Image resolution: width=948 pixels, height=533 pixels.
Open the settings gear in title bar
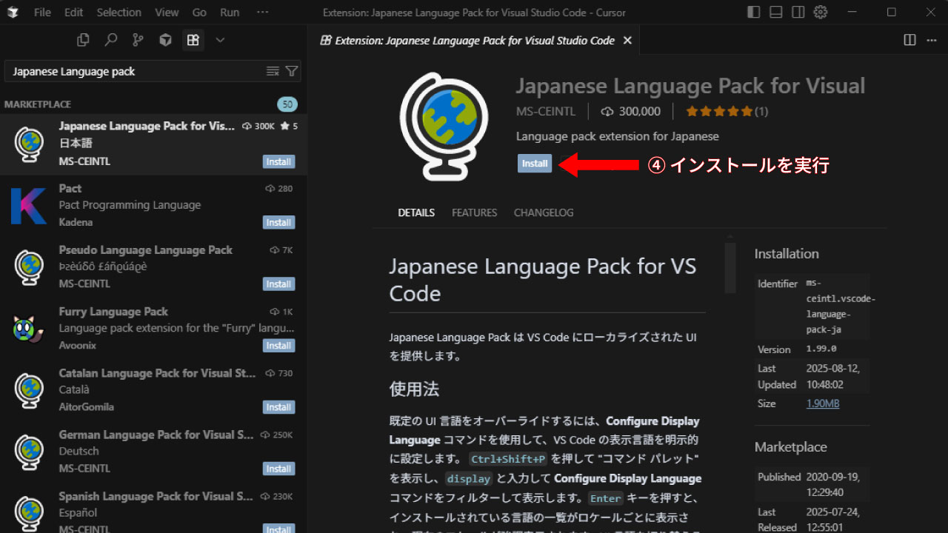pos(820,12)
